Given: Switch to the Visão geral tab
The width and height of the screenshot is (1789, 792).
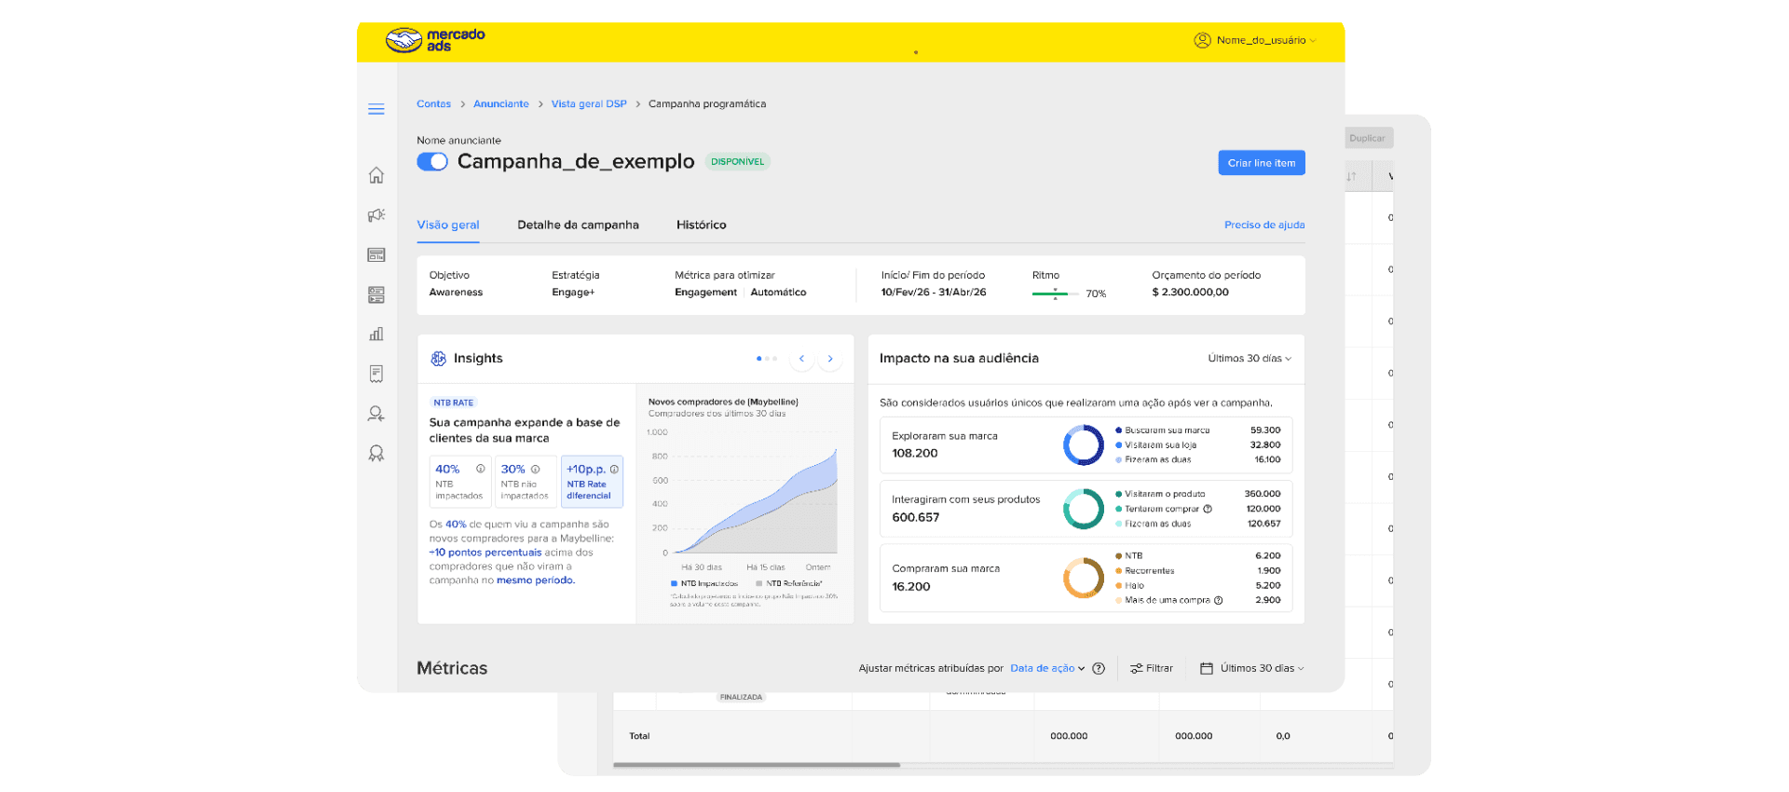Looking at the screenshot, I should (x=448, y=225).
